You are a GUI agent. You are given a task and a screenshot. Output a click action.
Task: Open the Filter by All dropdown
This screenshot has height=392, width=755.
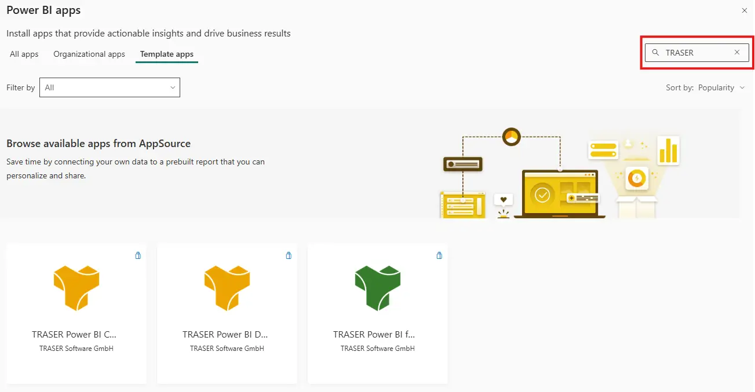pos(110,87)
